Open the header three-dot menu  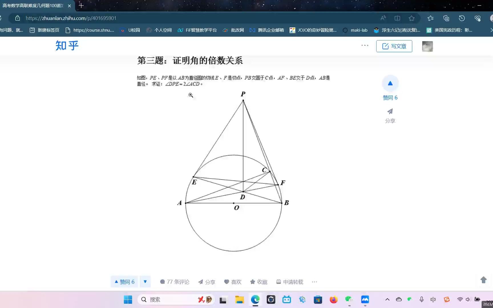click(365, 45)
